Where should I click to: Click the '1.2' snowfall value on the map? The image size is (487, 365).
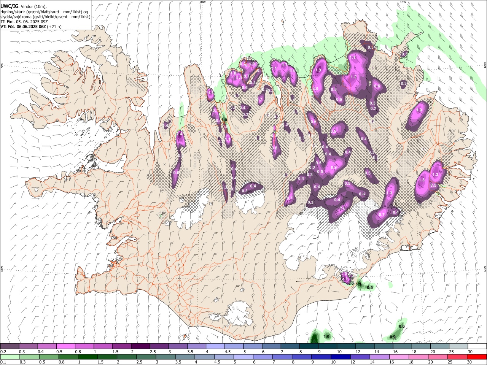[x=353, y=77]
